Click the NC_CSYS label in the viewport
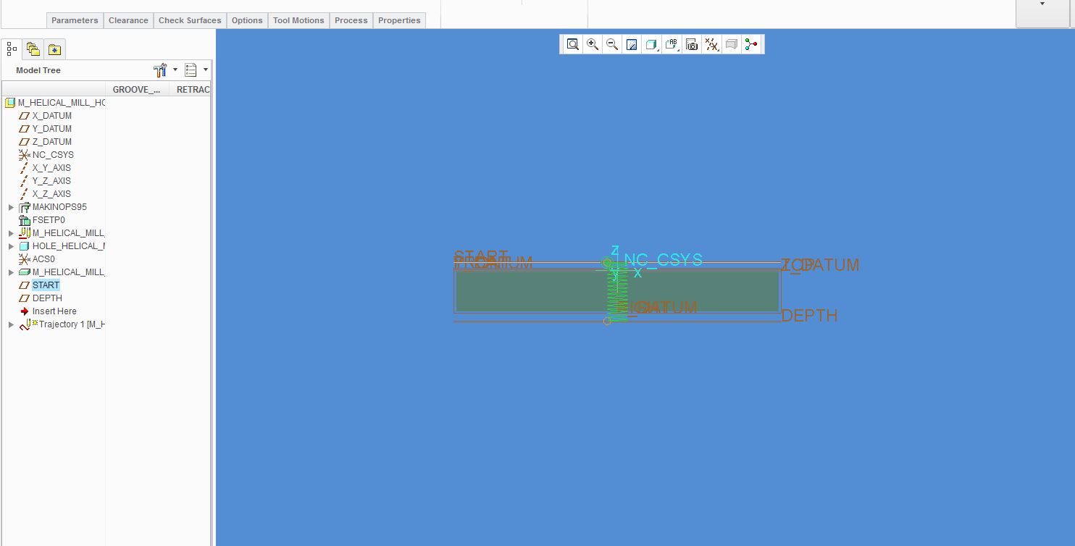 pos(663,259)
